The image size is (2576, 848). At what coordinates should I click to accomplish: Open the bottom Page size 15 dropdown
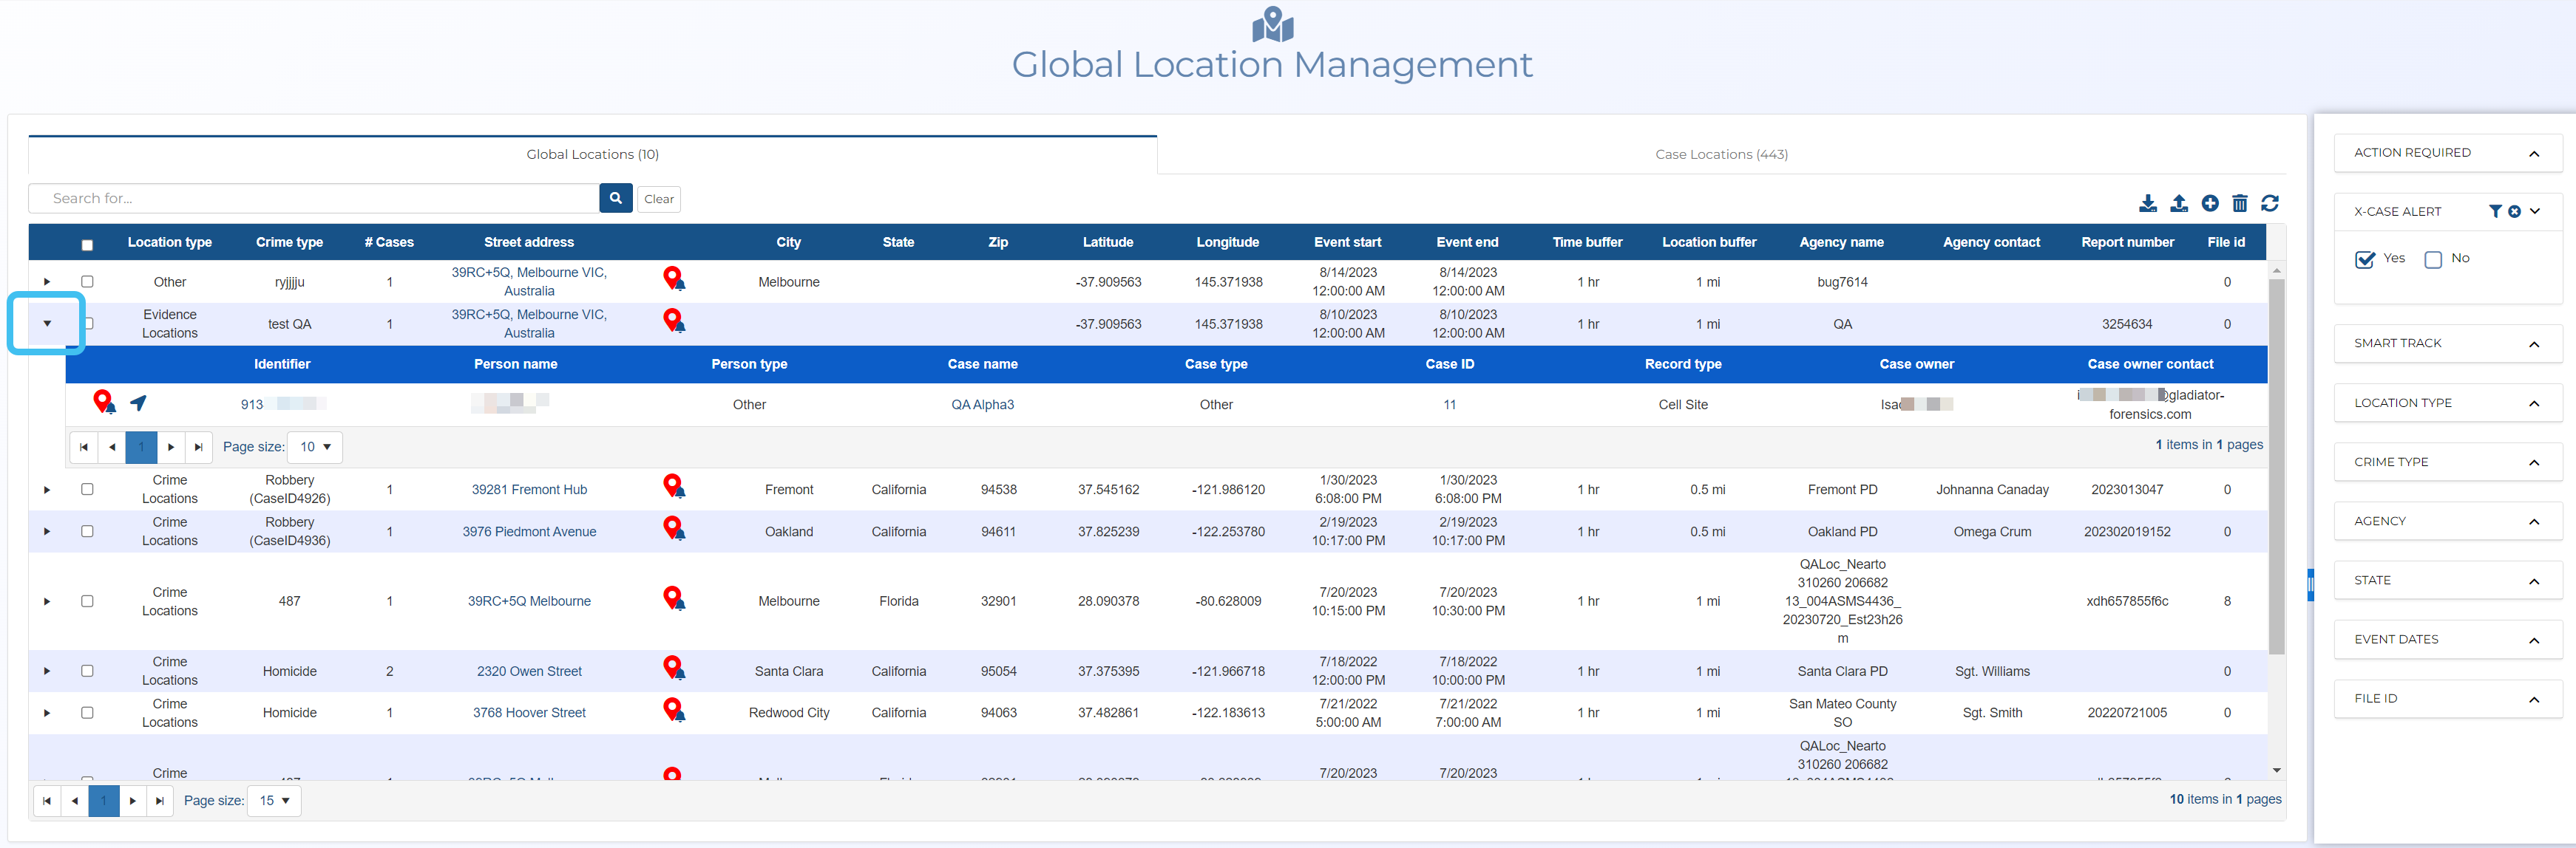pos(274,801)
